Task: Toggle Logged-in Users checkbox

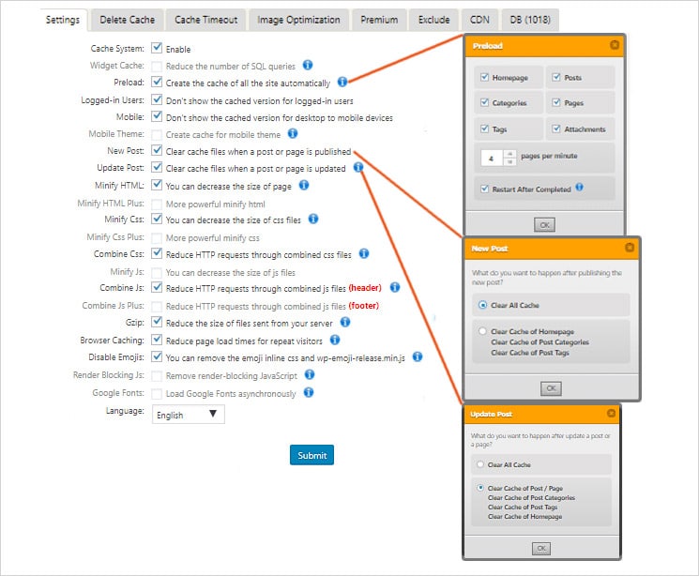Action: [x=157, y=99]
